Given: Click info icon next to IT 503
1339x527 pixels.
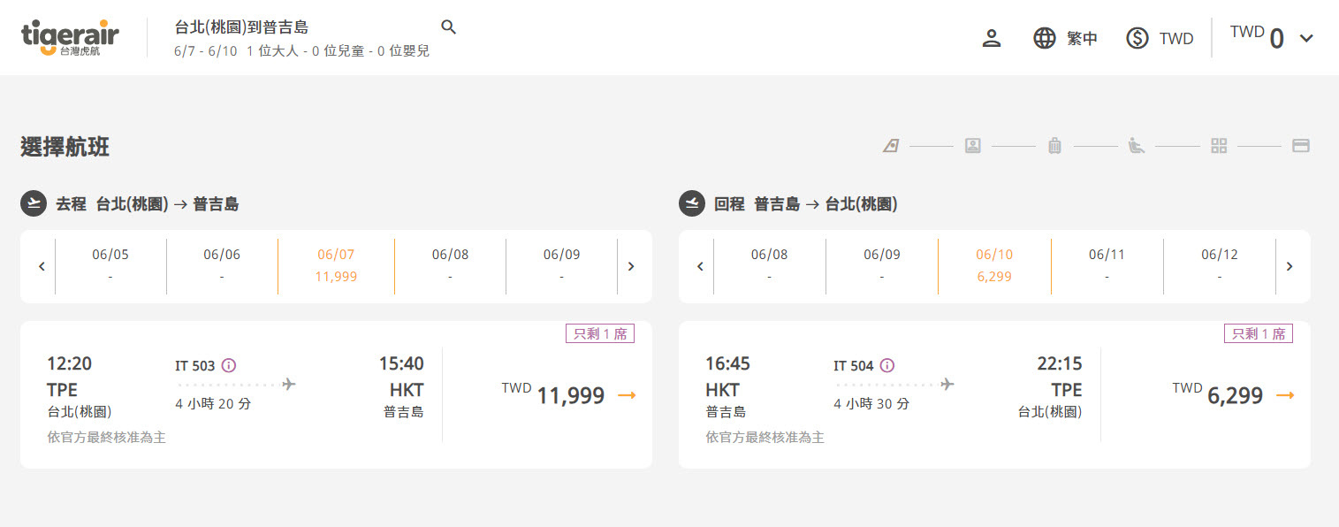Looking at the screenshot, I should (229, 365).
